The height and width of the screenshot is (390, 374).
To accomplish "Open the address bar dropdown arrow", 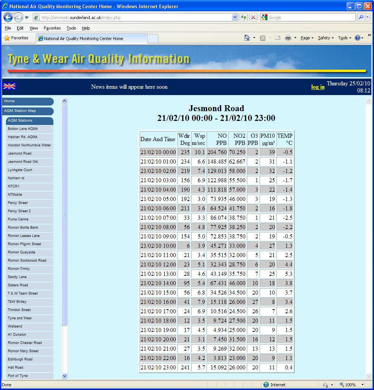I will coord(234,17).
